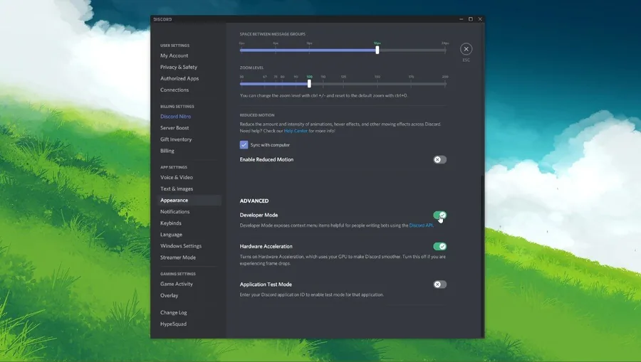Switch to Text & Images settings
This screenshot has width=641, height=362.
177,189
